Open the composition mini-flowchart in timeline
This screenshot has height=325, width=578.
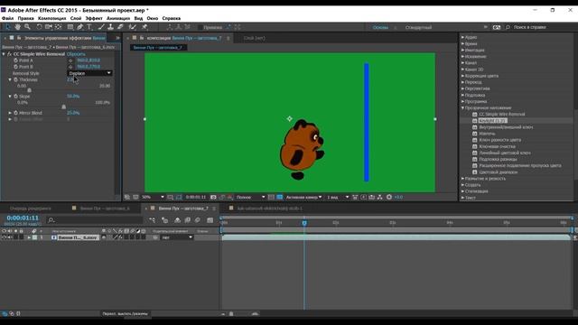tap(153, 220)
